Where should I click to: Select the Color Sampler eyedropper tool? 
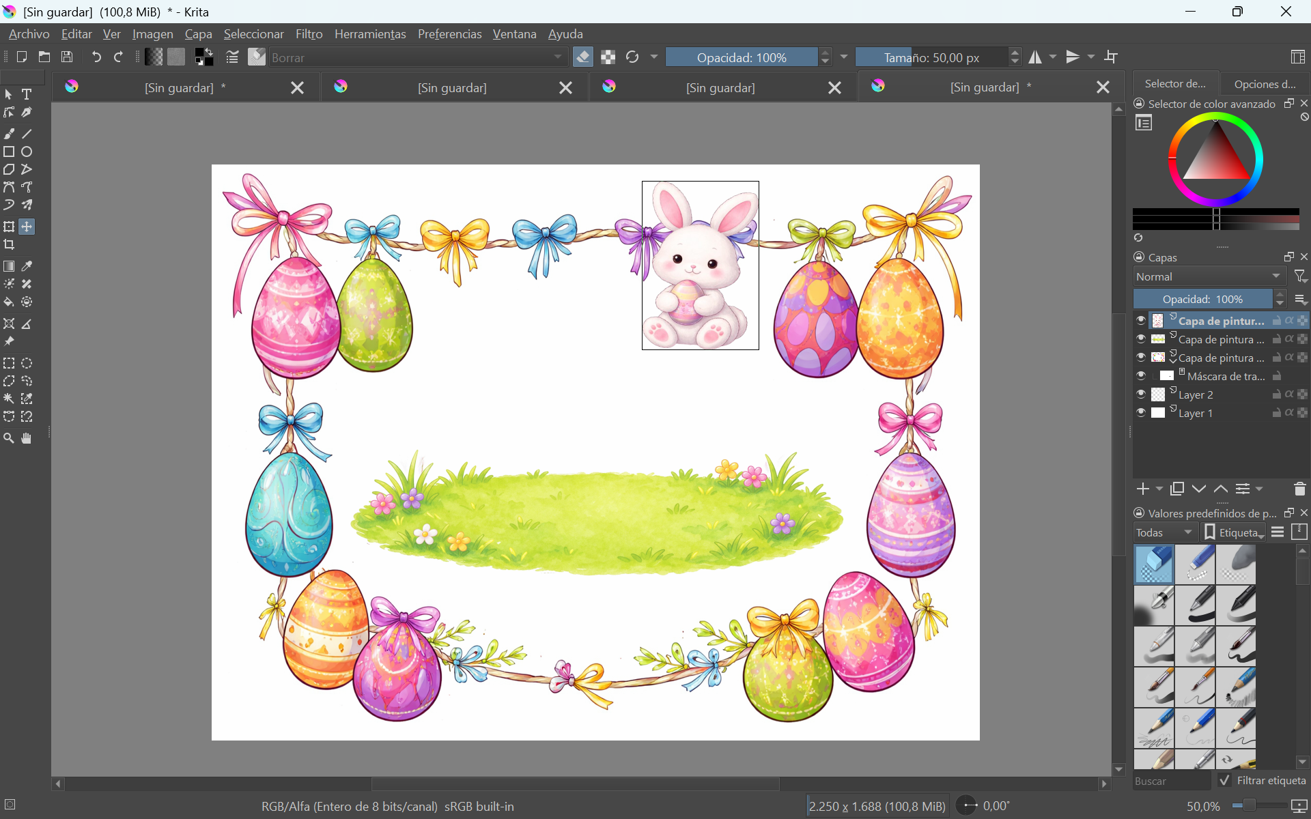point(27,266)
